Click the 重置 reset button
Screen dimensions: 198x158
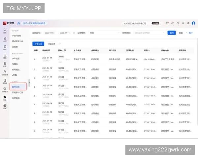181,33
